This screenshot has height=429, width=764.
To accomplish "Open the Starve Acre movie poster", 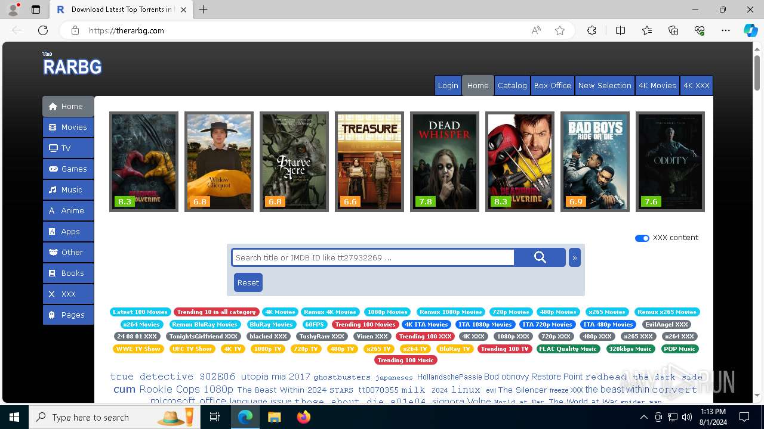I will pyautogui.click(x=294, y=161).
